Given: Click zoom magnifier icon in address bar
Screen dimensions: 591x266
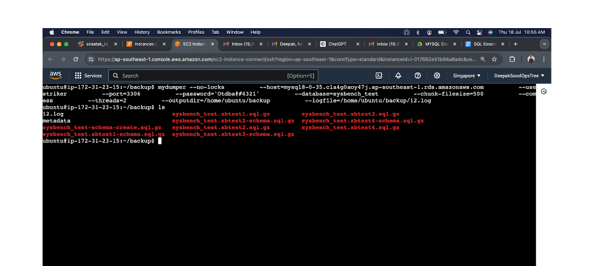Looking at the screenshot, I should 483,59.
